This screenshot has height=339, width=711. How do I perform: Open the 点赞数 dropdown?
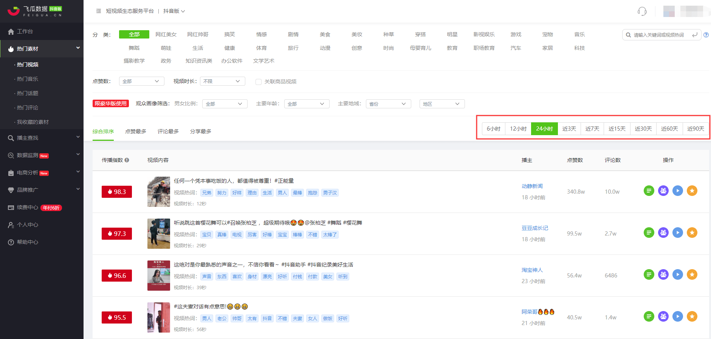(142, 81)
